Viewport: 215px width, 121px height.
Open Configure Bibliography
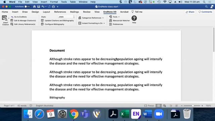click(53, 24)
